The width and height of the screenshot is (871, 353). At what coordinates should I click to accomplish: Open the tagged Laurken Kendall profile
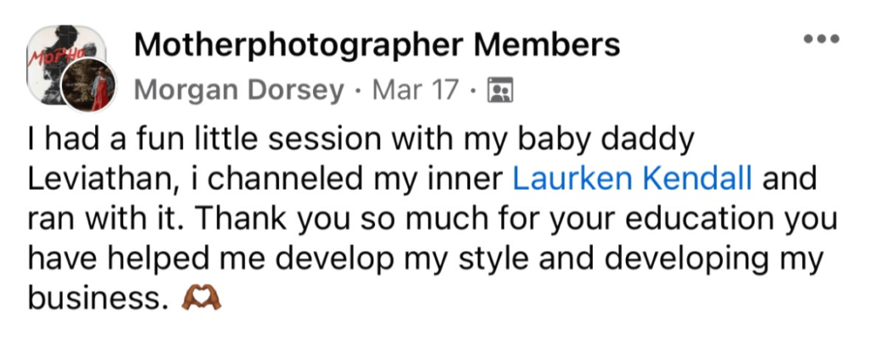click(632, 179)
